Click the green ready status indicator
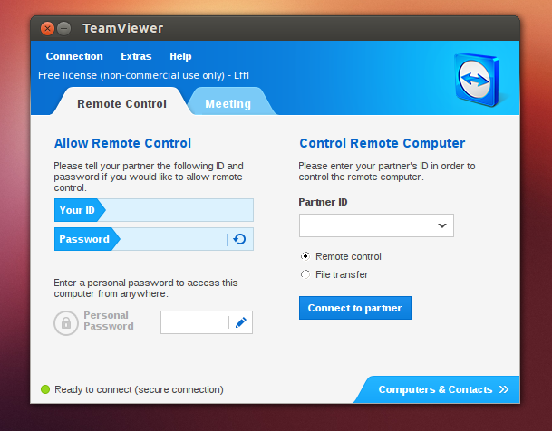The height and width of the screenshot is (431, 552). pos(45,389)
